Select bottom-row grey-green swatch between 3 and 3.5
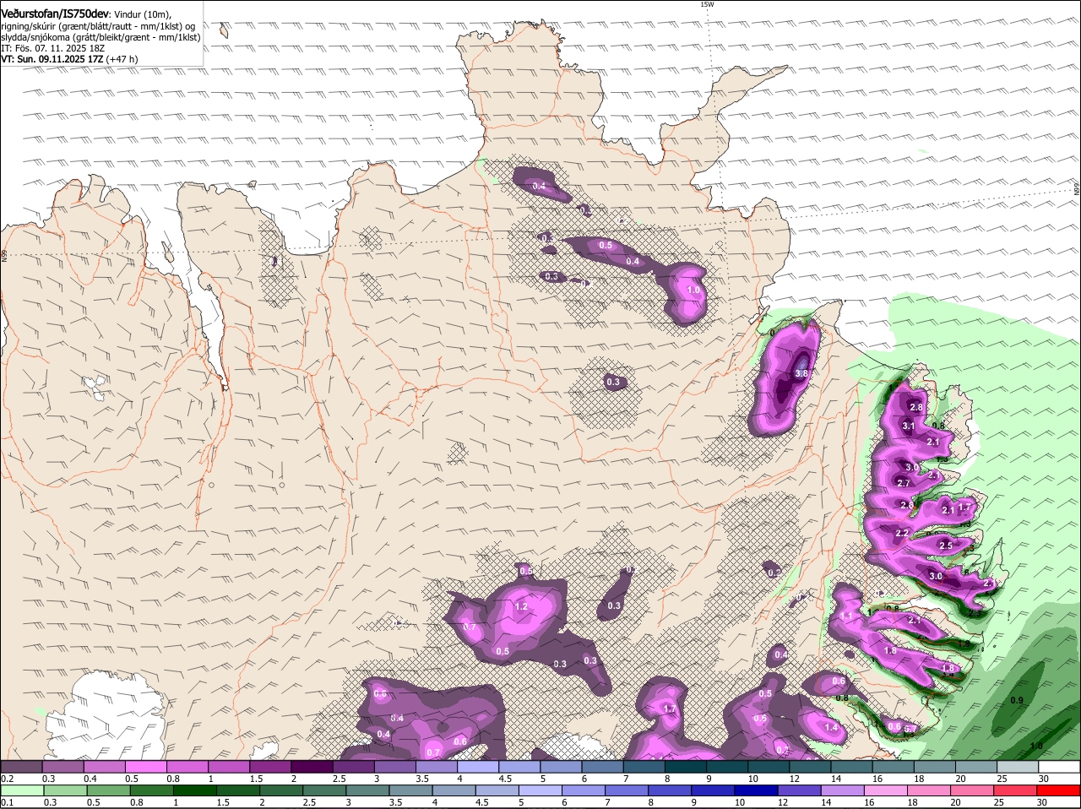The image size is (1081, 809). tap(369, 790)
